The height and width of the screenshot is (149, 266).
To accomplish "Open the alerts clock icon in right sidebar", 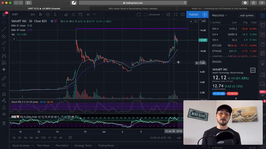I will pos(262,25).
